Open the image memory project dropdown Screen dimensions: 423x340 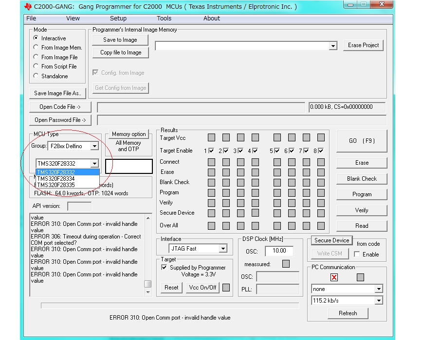tap(333, 46)
